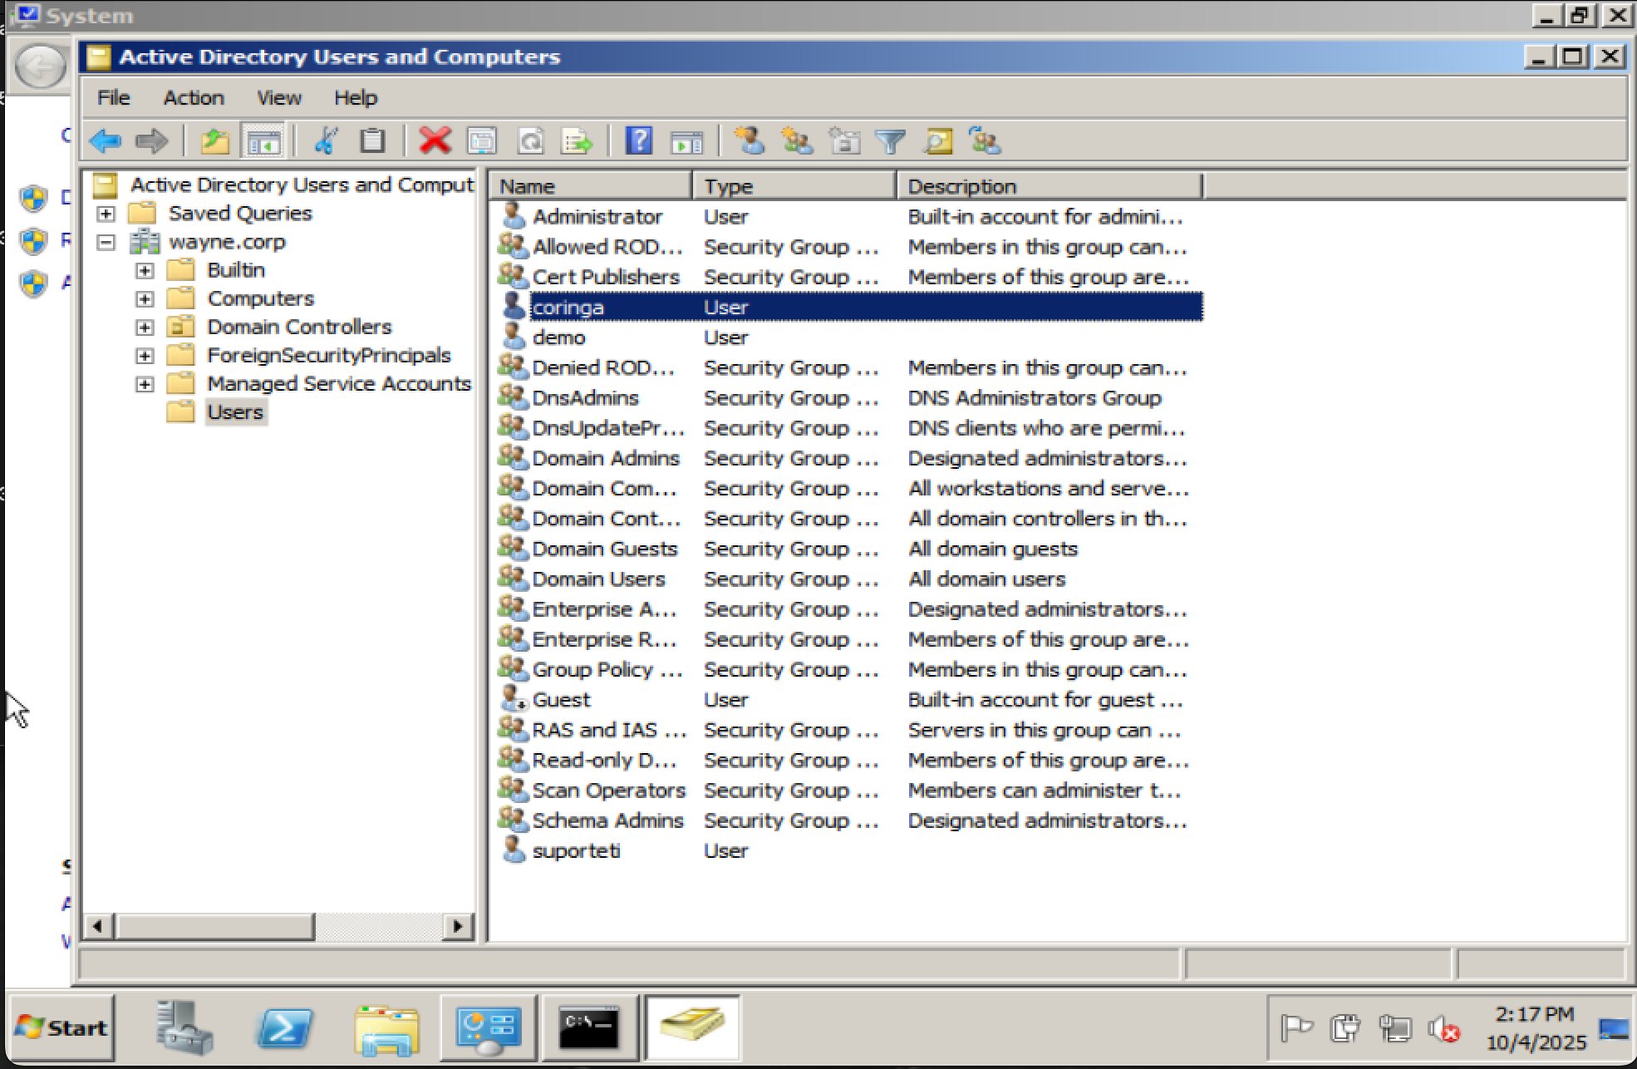This screenshot has width=1637, height=1069.
Task: Open Server Manager from the taskbar
Action: coord(184,1028)
